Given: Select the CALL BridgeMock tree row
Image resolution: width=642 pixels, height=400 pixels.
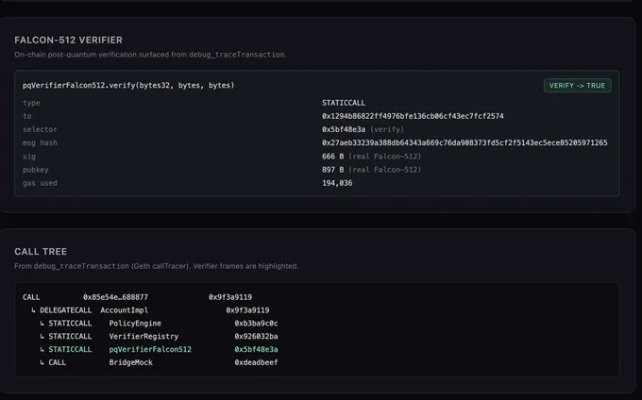Looking at the screenshot, I should 159,362.
